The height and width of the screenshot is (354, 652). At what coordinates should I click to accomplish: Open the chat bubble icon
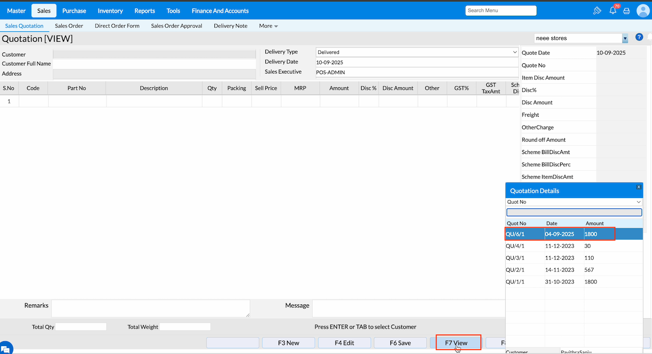click(x=5, y=348)
